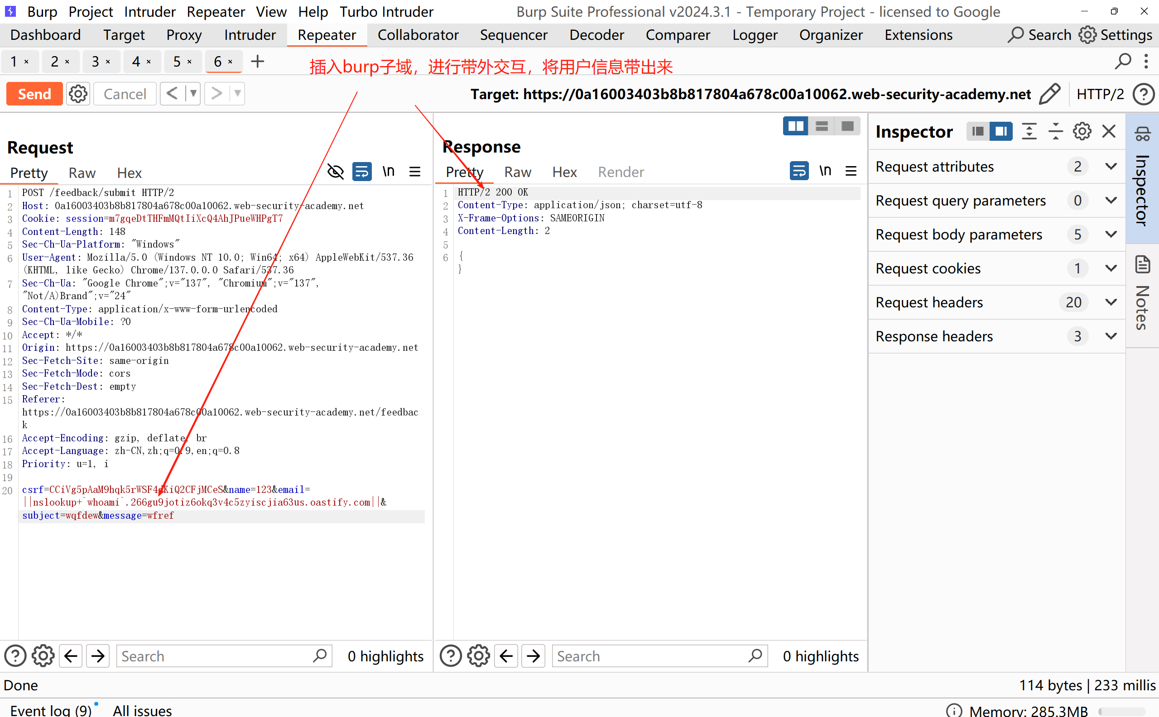Click the orange Send button
The image size is (1159, 717).
coord(34,94)
